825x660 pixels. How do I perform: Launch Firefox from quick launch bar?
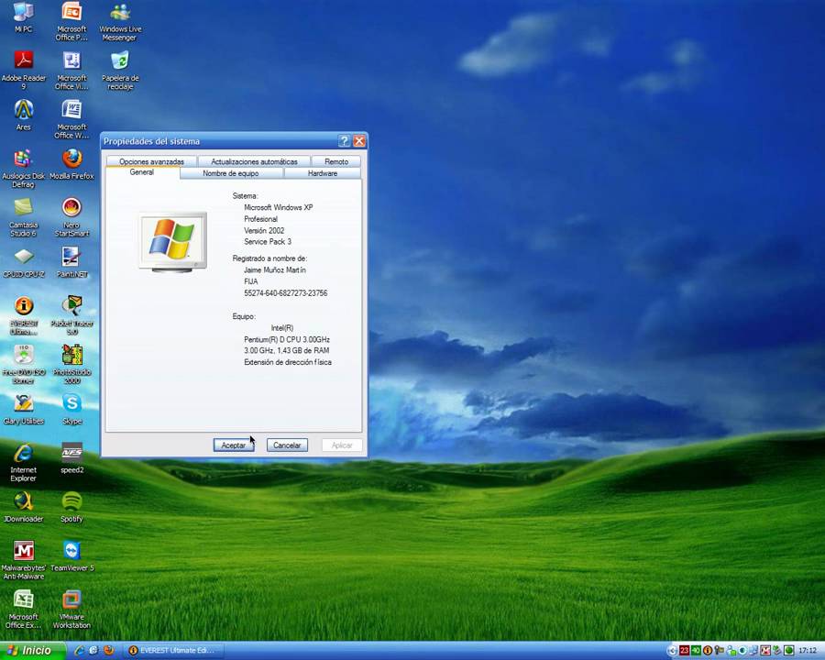109,651
